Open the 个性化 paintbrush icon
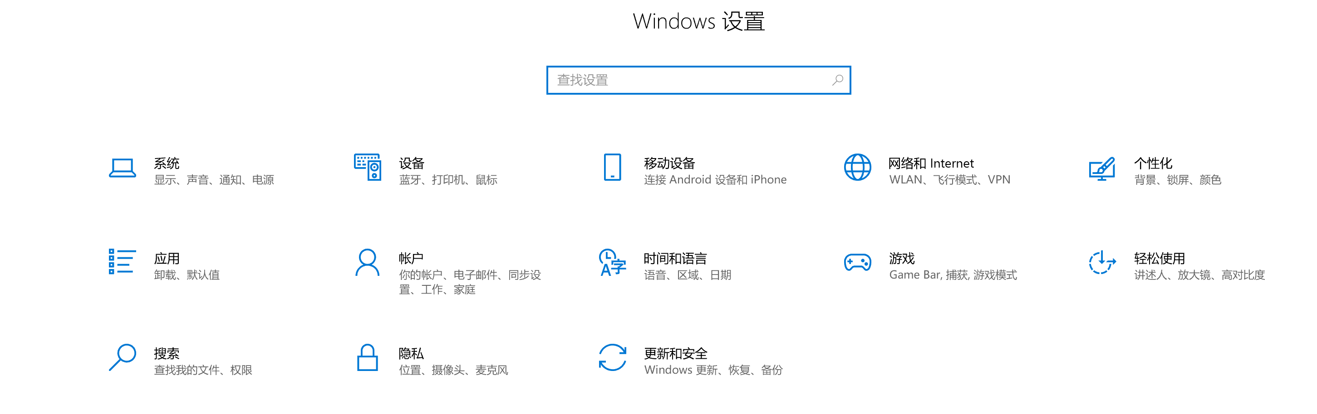The image size is (1317, 414). [1102, 168]
